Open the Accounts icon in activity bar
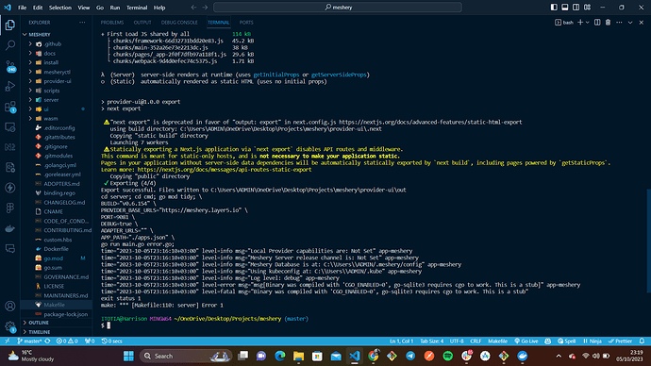This screenshot has width=651, height=366. click(10, 307)
